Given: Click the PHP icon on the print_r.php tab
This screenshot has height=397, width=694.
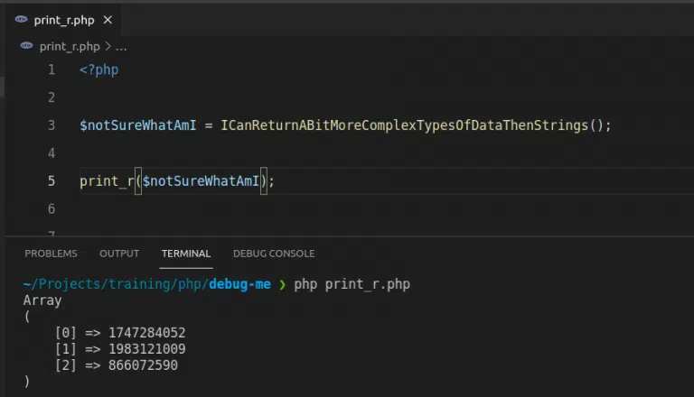Looking at the screenshot, I should point(21,20).
